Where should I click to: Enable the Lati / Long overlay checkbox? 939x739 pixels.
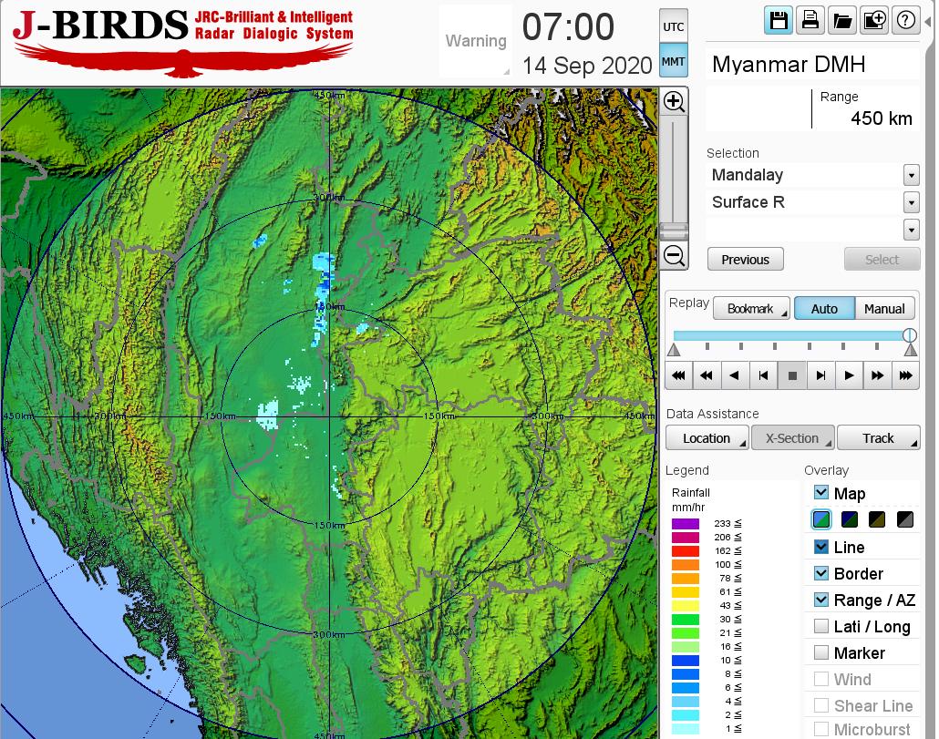821,626
